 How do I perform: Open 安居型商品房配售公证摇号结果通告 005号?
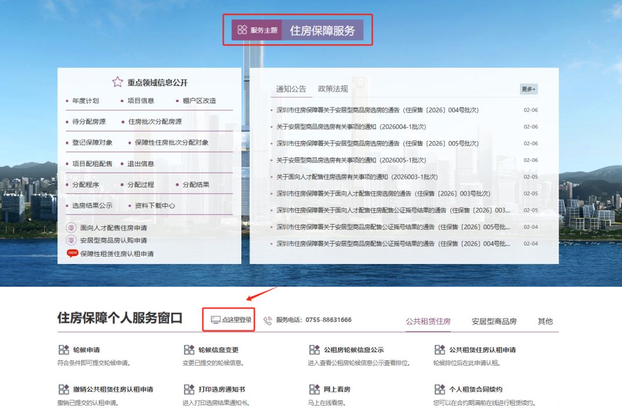pos(393,226)
